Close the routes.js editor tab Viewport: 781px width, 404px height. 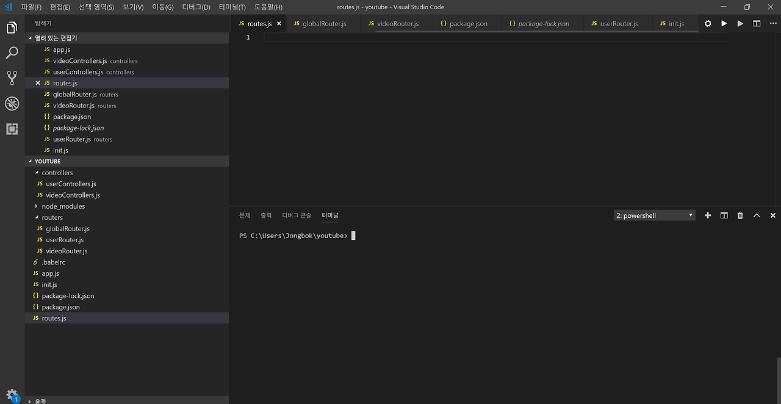(279, 24)
